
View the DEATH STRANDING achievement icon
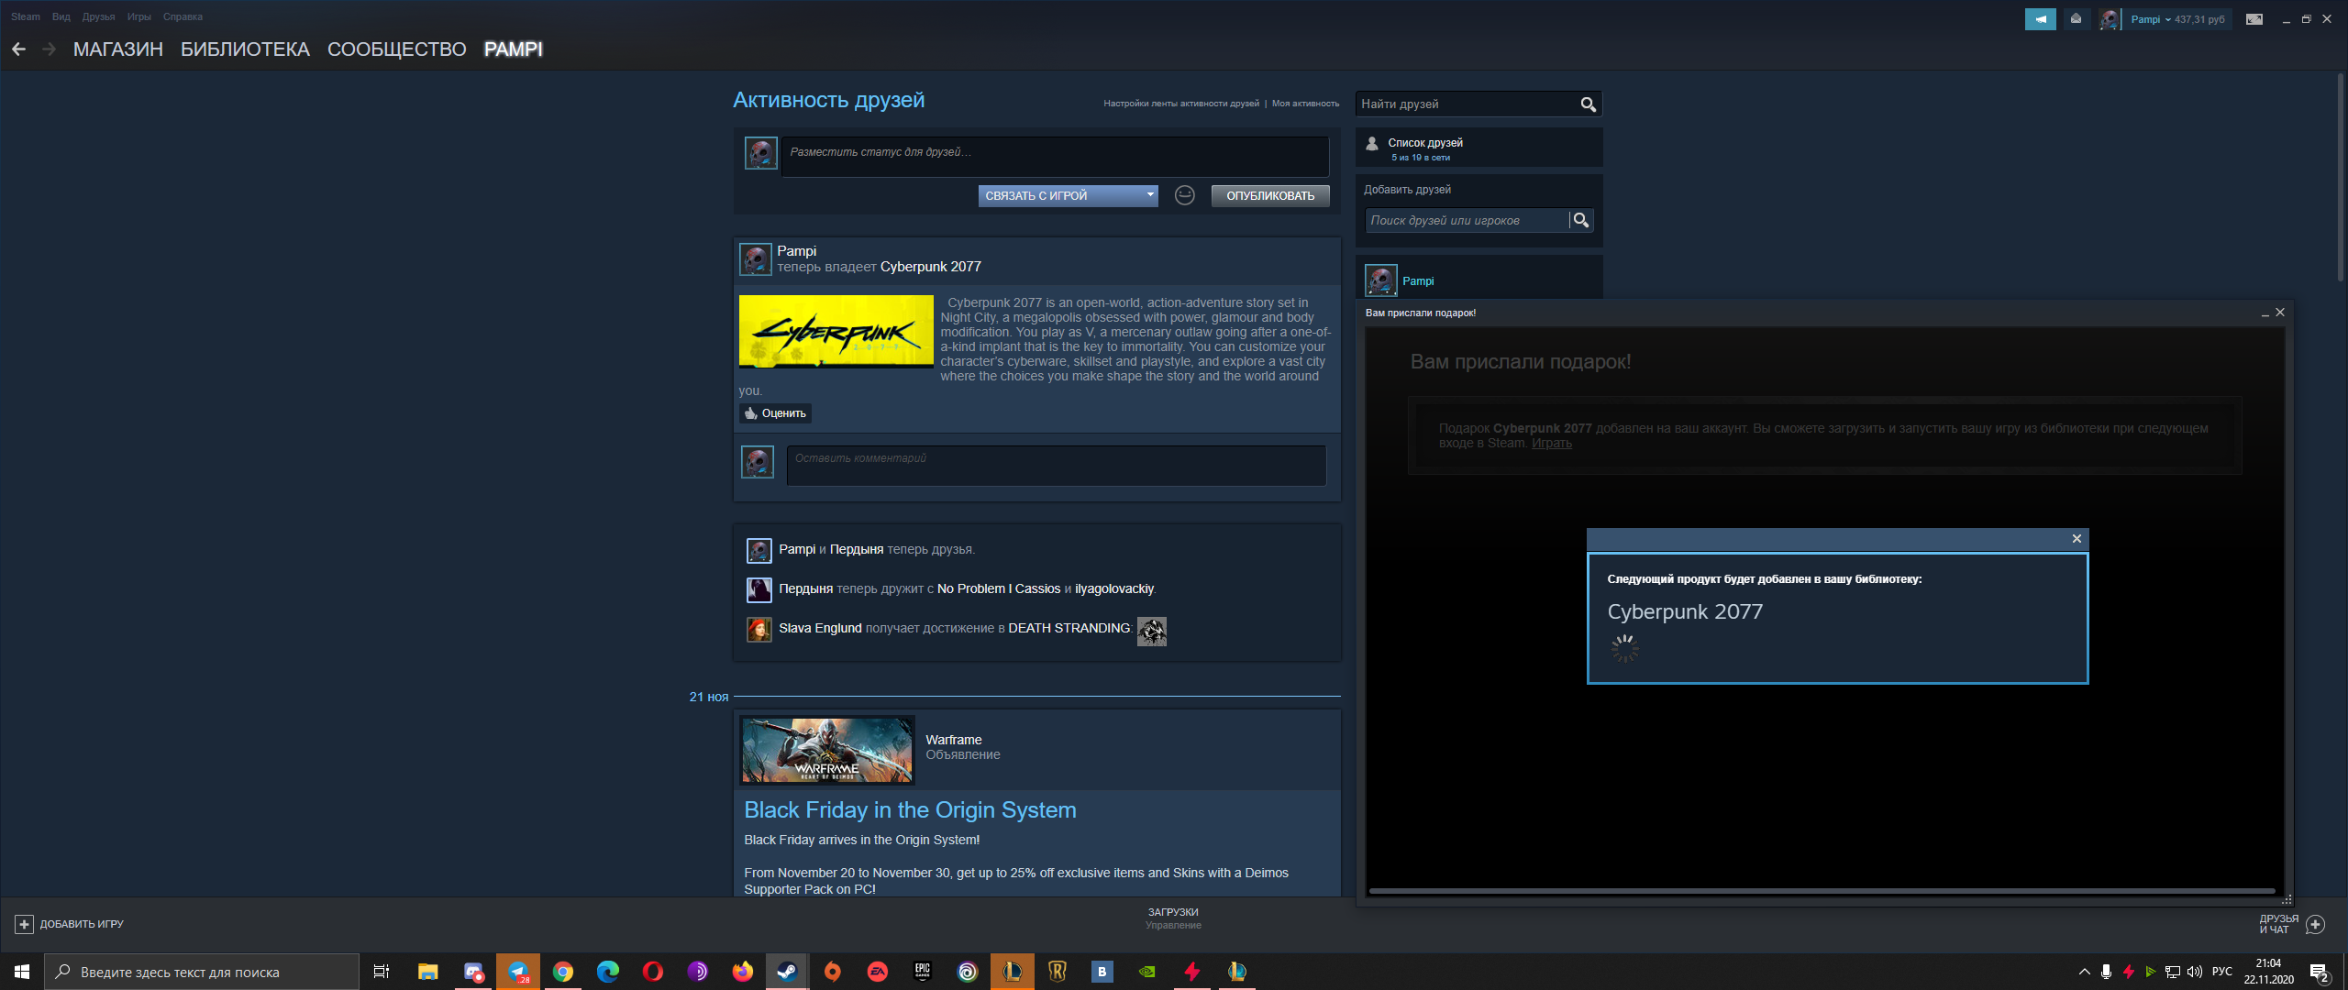1152,631
